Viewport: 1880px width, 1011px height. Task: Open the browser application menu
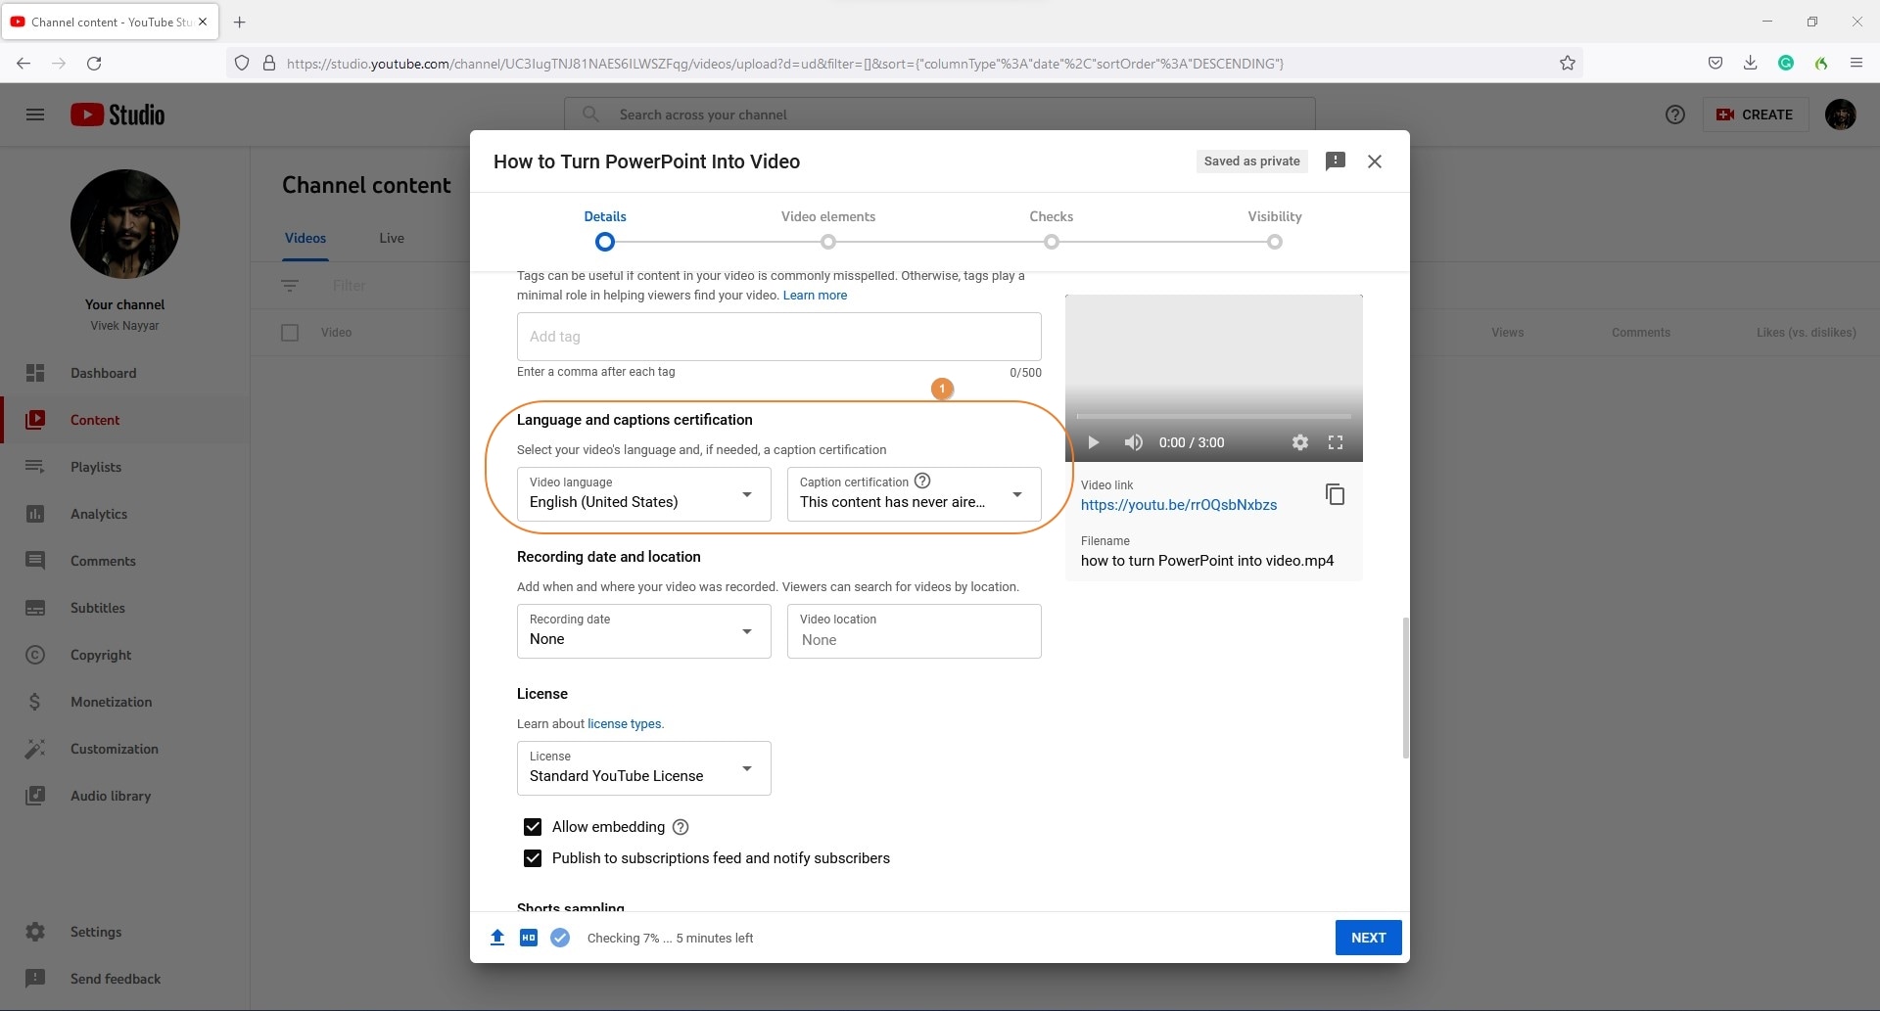pos(1856,64)
